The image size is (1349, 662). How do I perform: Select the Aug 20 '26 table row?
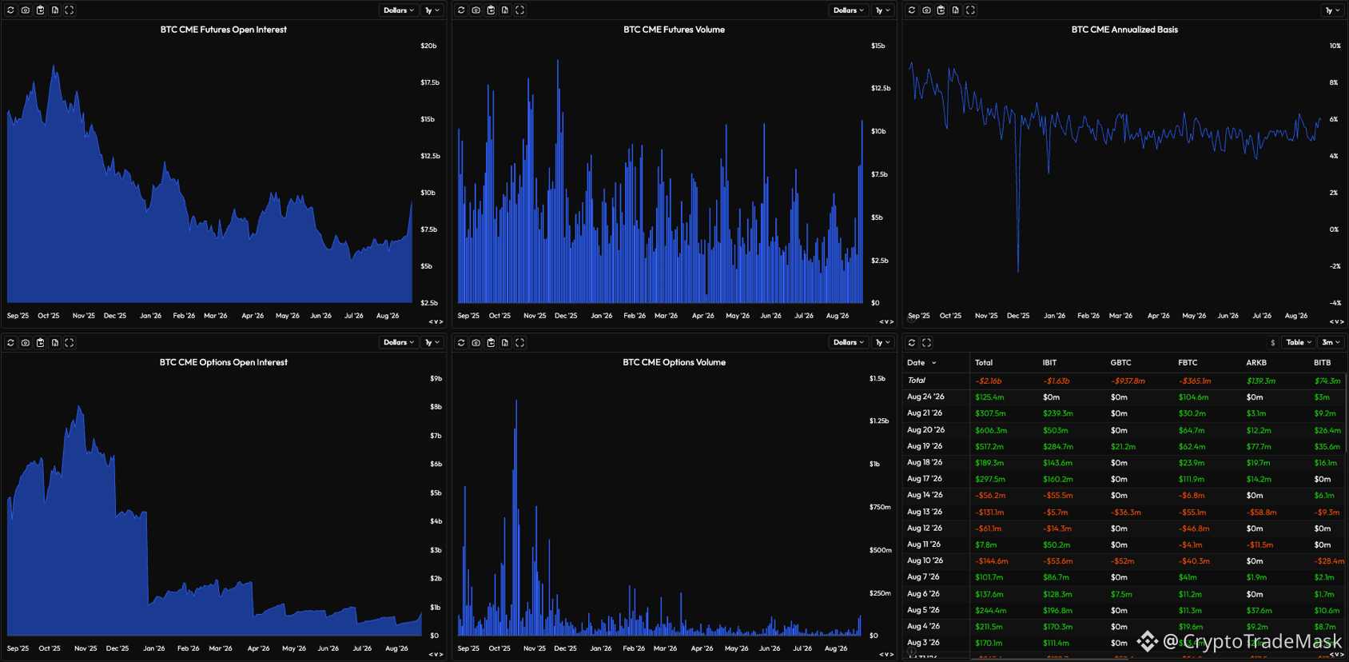pos(1125,430)
